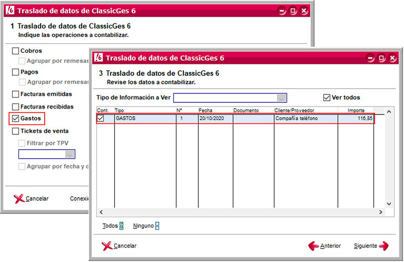
Task: Click table scrollbar up arrow
Action: (389, 112)
